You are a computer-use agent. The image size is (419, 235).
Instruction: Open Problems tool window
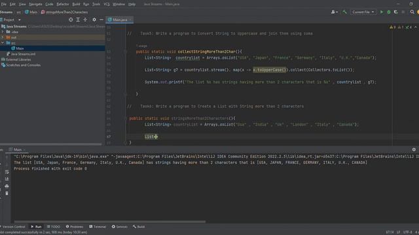[75, 227]
